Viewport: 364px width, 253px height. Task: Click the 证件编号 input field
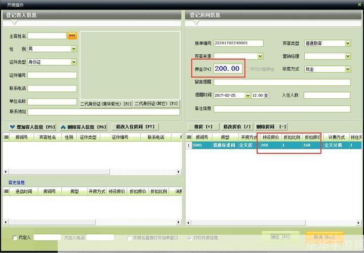pyautogui.click(x=52, y=75)
